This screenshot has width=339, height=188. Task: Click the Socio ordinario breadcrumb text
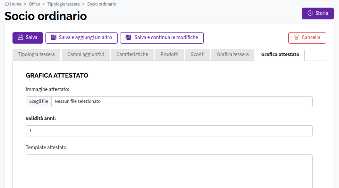[102, 4]
